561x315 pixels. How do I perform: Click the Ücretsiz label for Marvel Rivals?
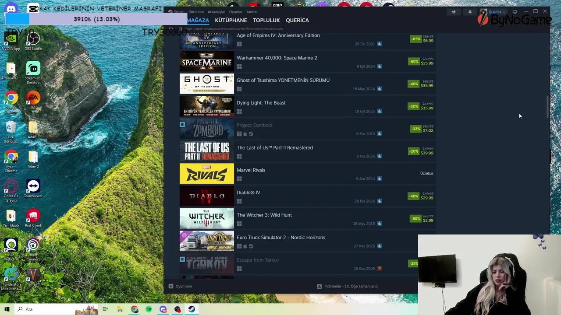click(x=426, y=173)
